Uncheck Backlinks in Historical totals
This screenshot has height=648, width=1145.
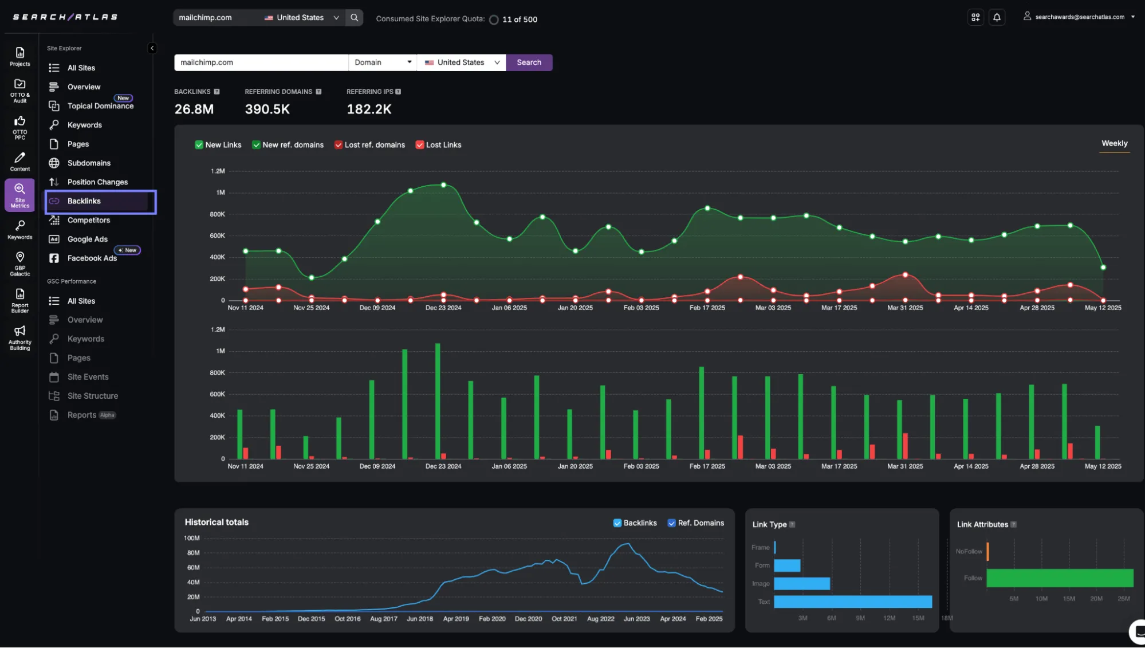(x=617, y=523)
